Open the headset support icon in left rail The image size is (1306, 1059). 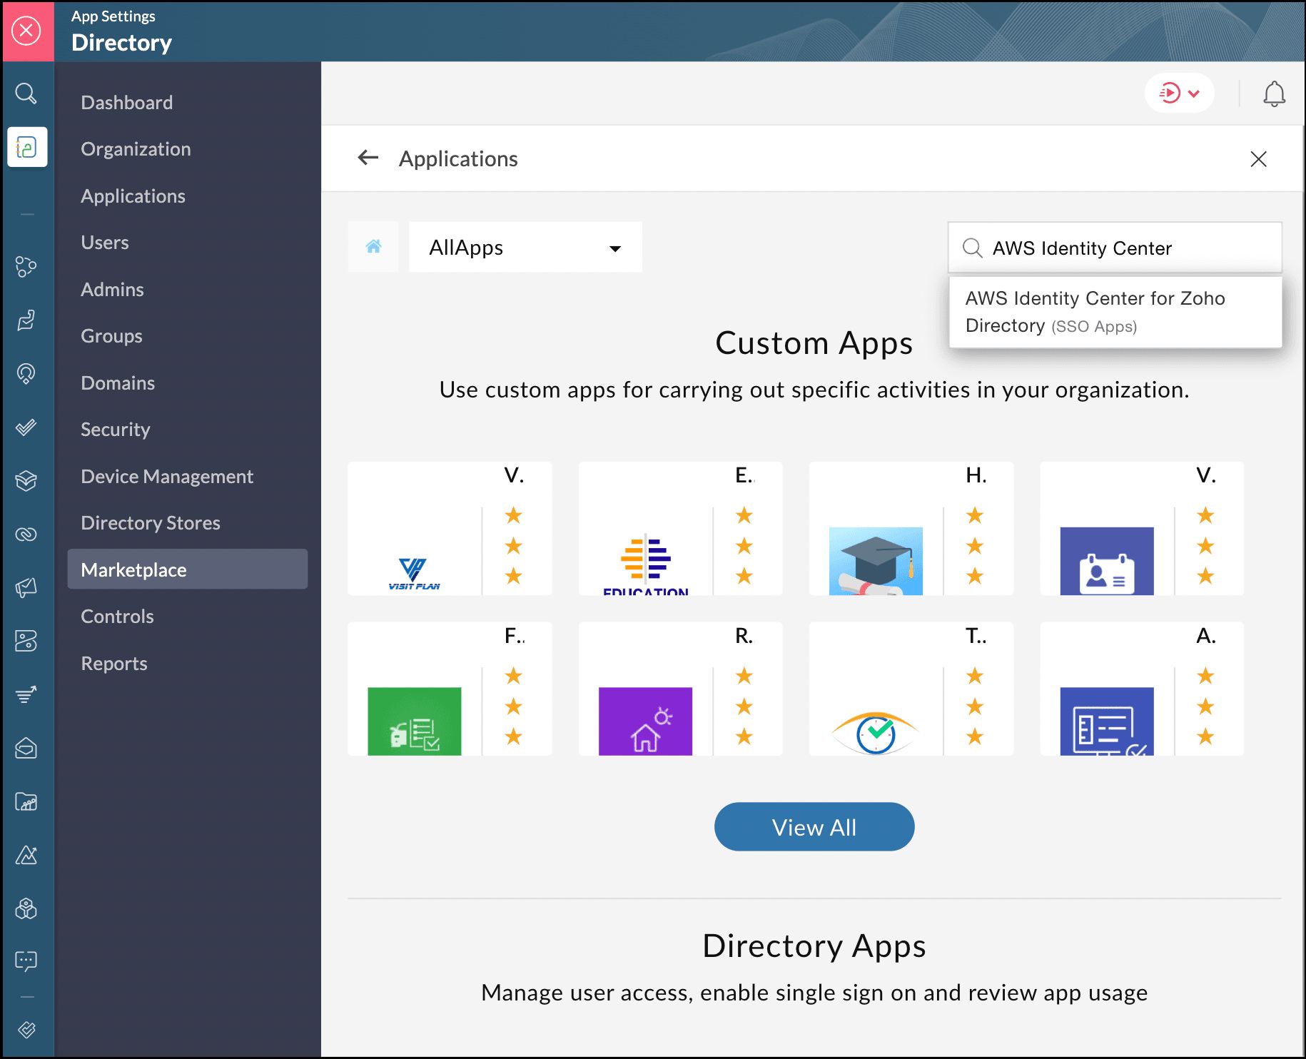[x=26, y=374]
